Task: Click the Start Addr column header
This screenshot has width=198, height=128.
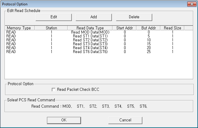Action: tap(124, 28)
